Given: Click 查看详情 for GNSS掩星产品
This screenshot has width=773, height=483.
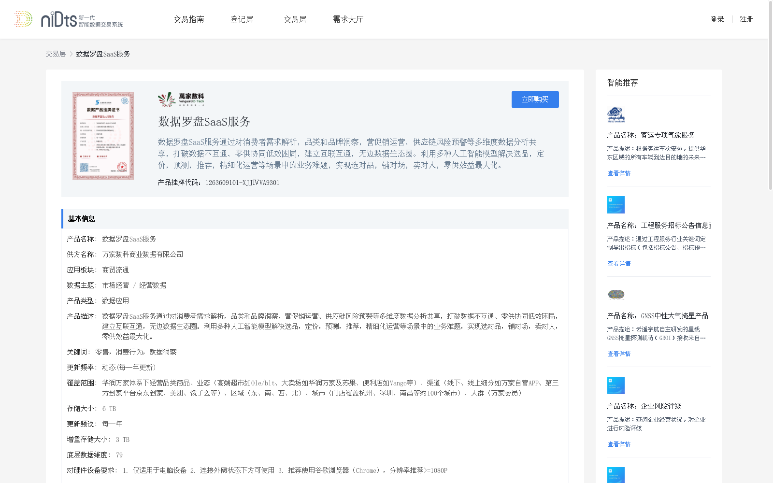Looking at the screenshot, I should click(619, 354).
